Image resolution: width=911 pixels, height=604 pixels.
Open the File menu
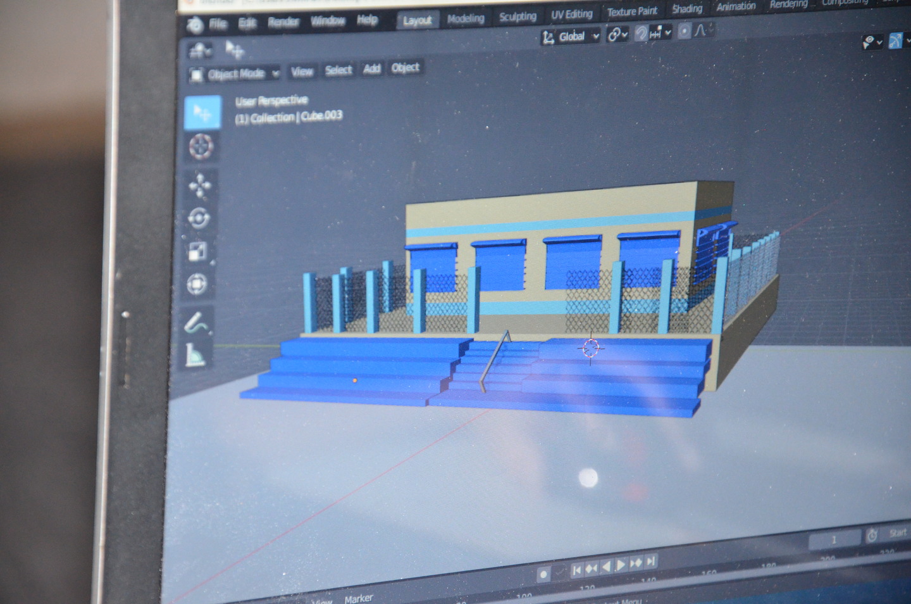pos(218,24)
